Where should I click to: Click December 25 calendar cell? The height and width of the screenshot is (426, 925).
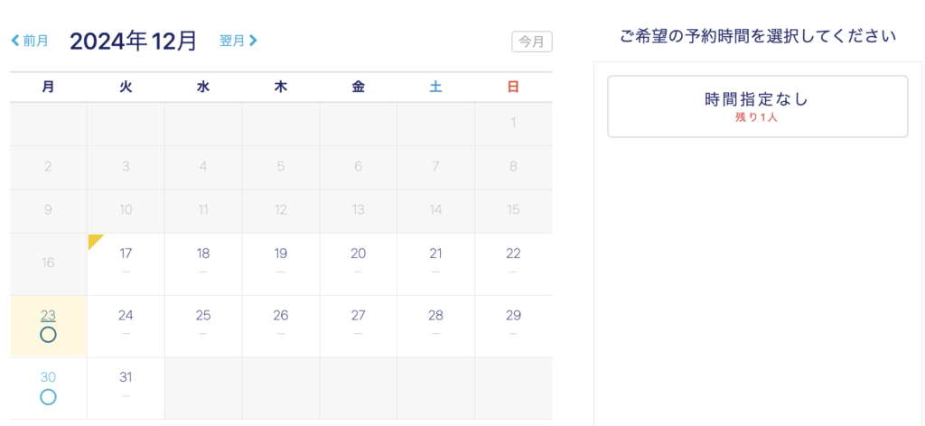pyautogui.click(x=203, y=326)
